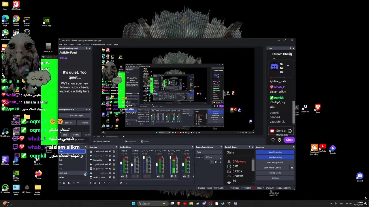Click the Stop Streaming button
The image size is (369, 207).
click(x=275, y=152)
